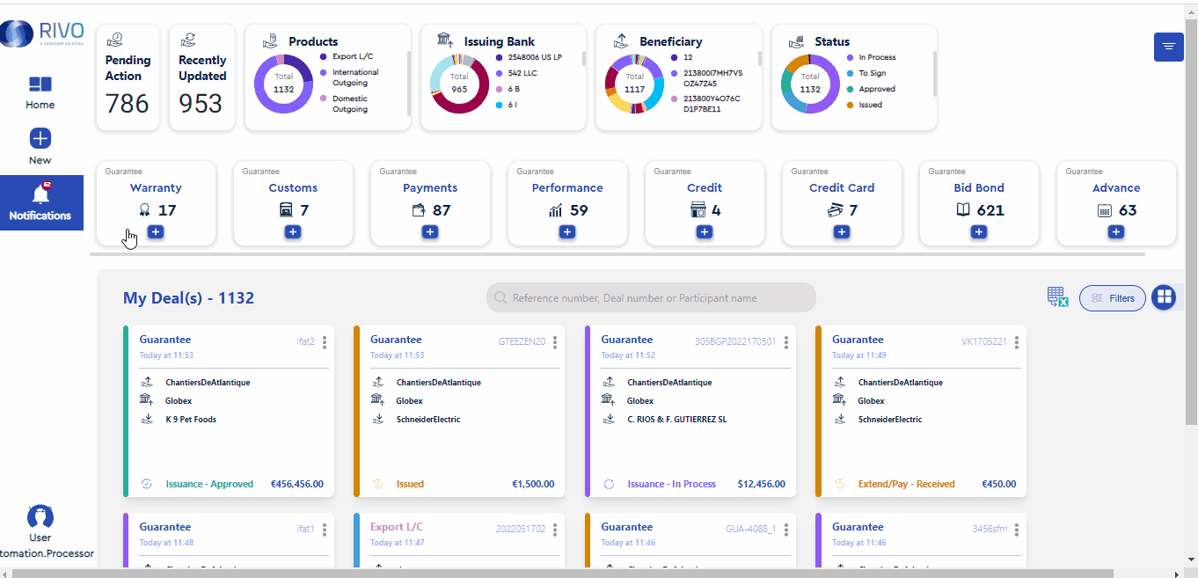This screenshot has width=1198, height=578.
Task: Open kebab menu on 305BGP2022170501 card
Action: pos(786,342)
